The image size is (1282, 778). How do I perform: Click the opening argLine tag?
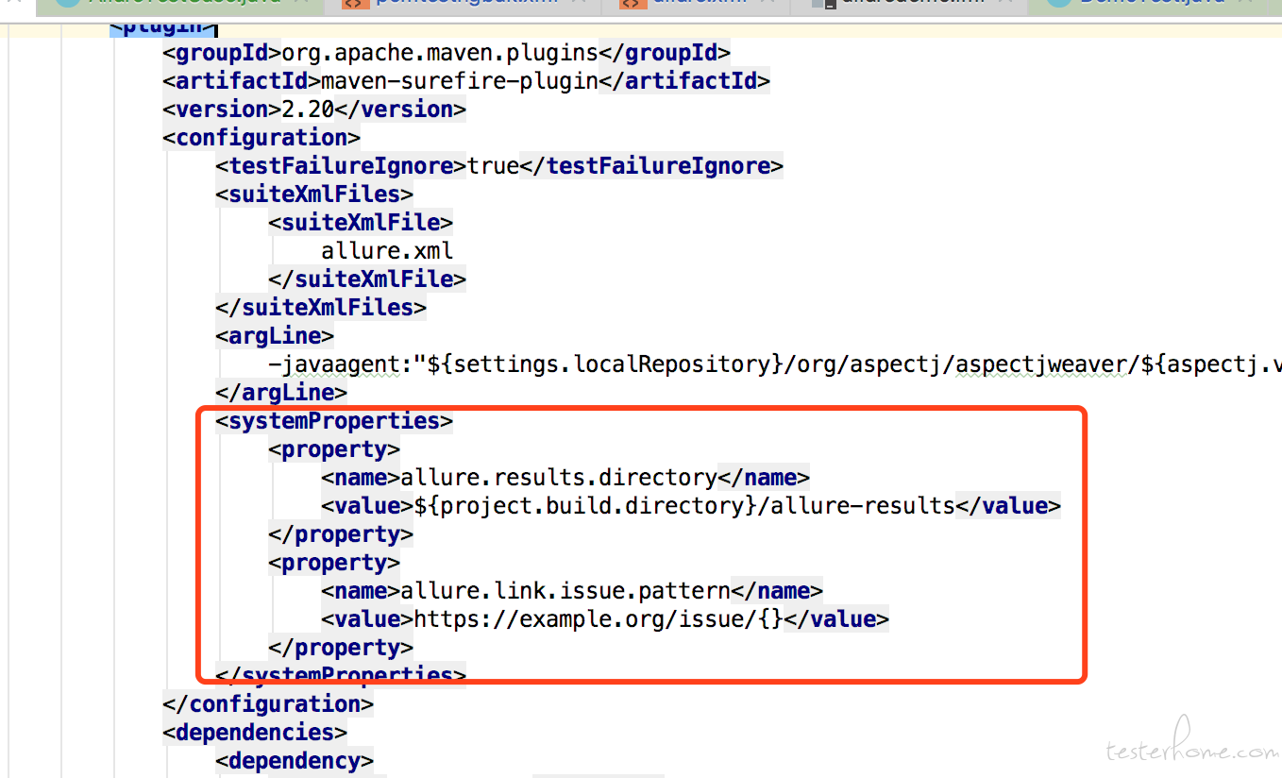click(x=275, y=335)
